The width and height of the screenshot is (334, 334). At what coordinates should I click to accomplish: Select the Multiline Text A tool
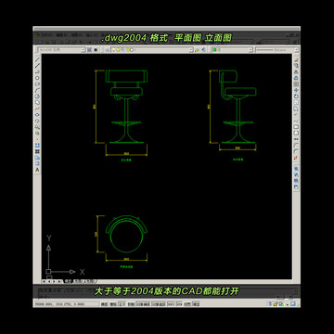(37, 170)
